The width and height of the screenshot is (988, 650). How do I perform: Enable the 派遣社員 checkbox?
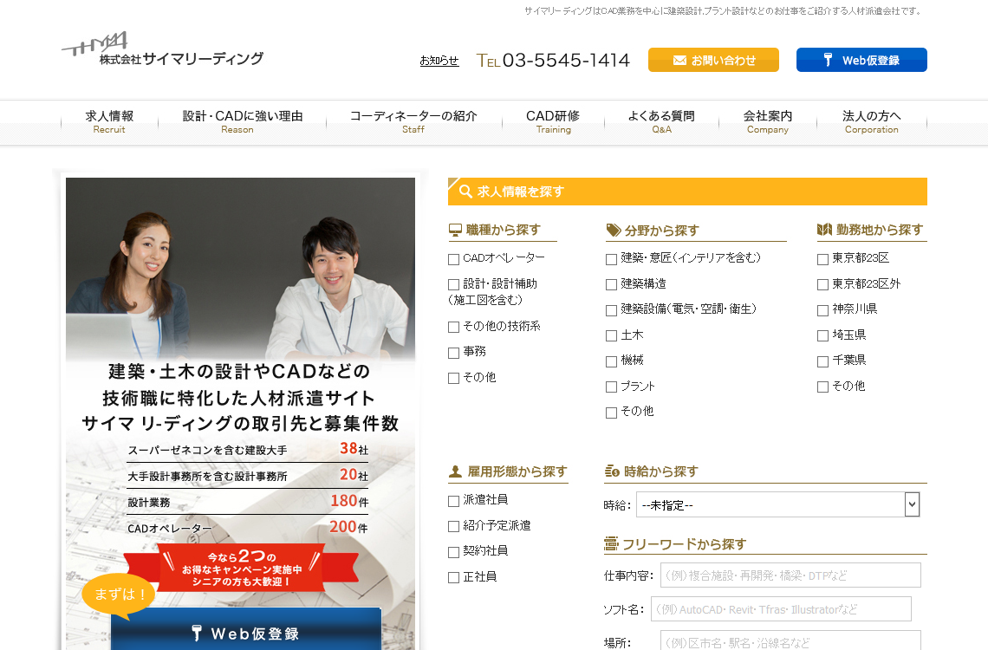(x=452, y=501)
